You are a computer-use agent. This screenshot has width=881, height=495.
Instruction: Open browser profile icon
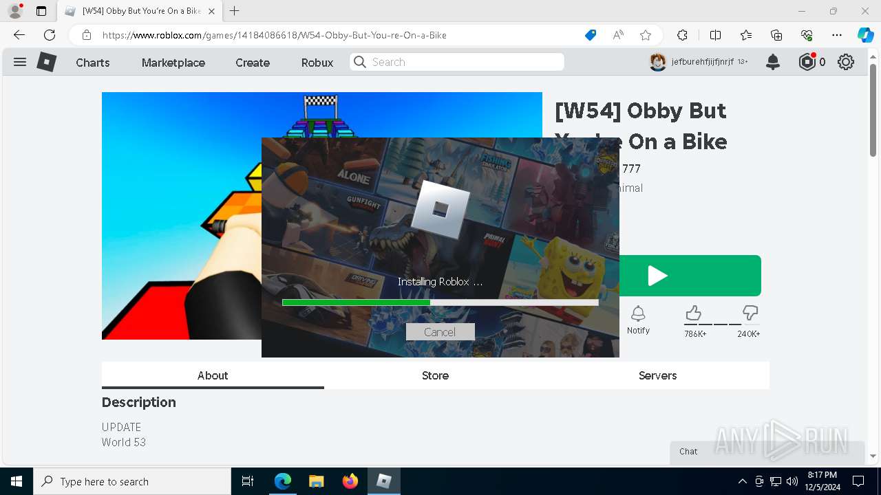tap(15, 11)
